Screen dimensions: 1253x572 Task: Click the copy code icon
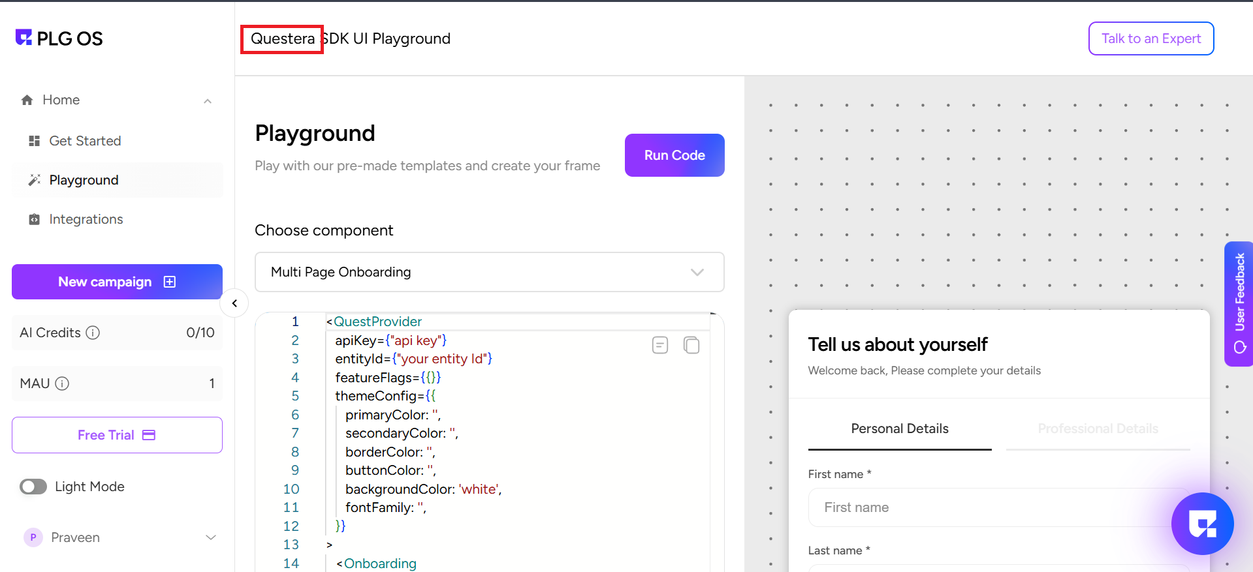[x=691, y=345]
